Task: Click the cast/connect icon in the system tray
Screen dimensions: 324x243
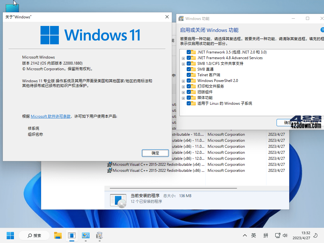Action: pyautogui.click(x=277, y=235)
